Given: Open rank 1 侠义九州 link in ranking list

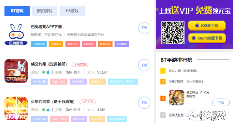Looking at the screenshot, I should 183,71.
